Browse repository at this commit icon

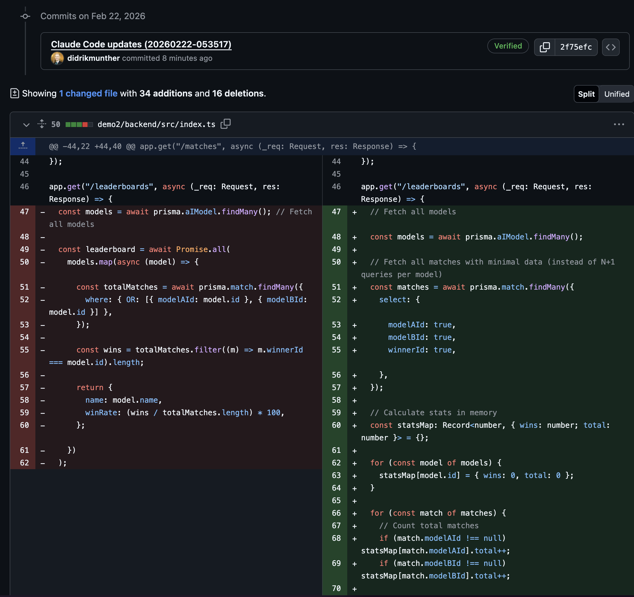pos(610,47)
